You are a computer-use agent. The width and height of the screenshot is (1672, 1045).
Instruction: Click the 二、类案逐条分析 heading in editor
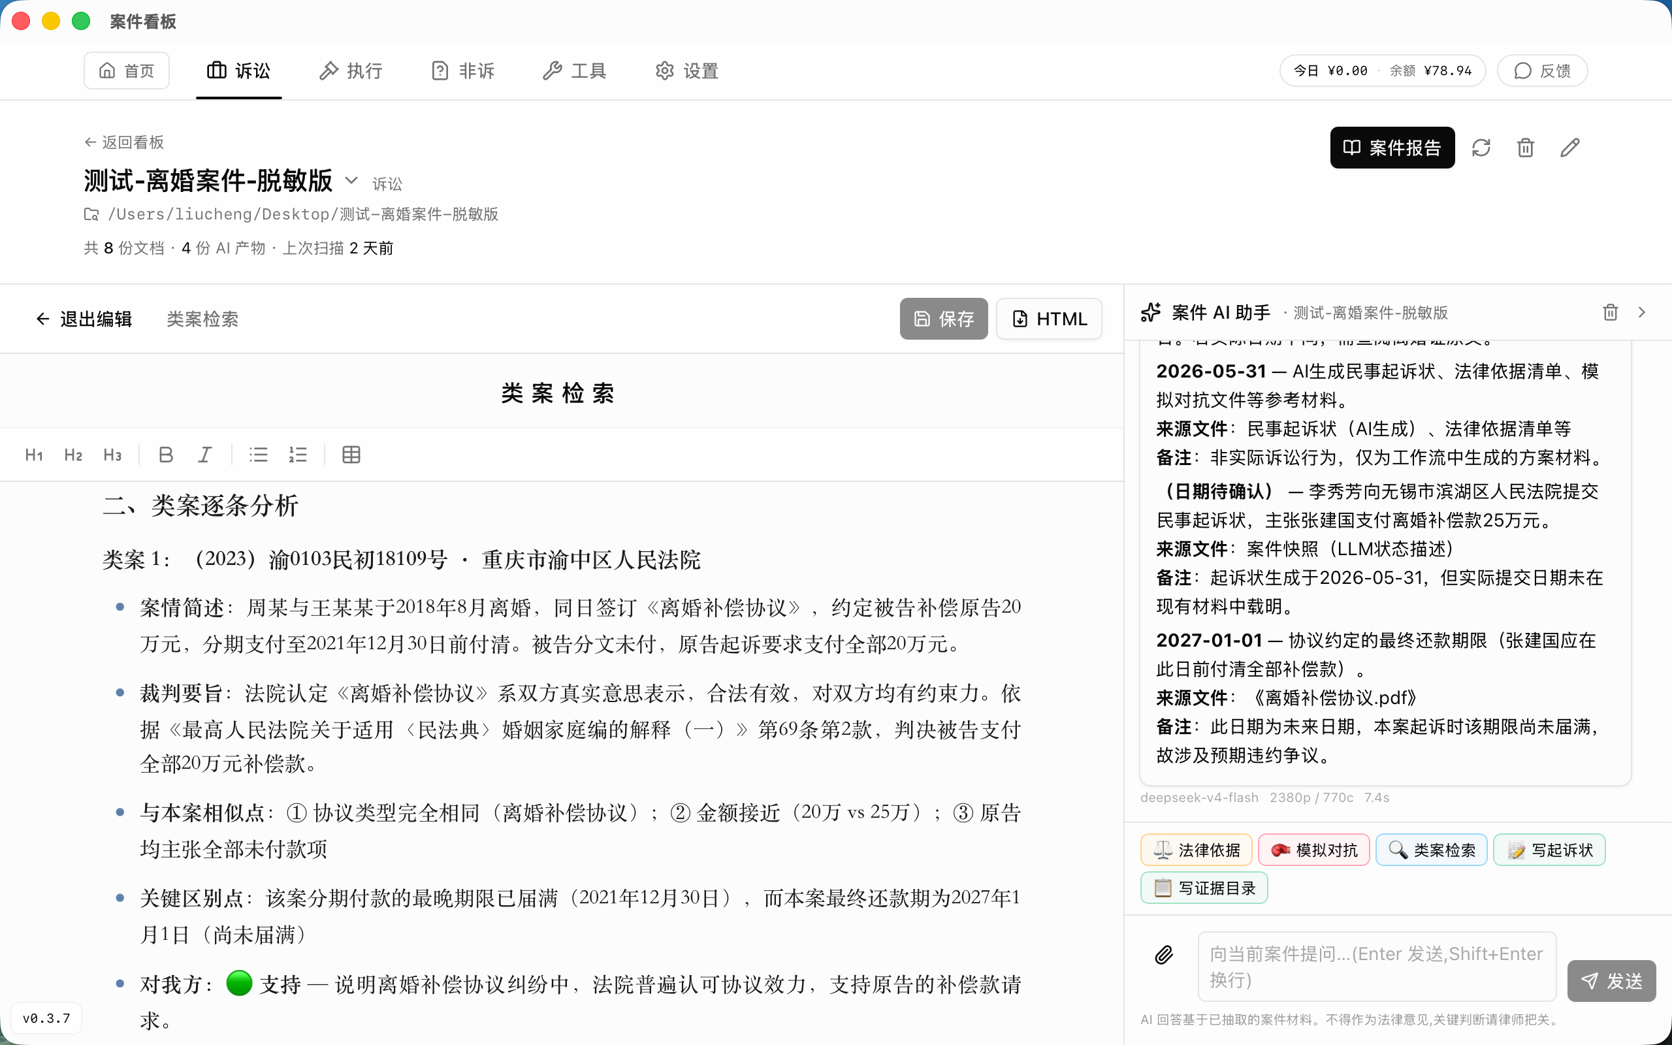coord(201,506)
